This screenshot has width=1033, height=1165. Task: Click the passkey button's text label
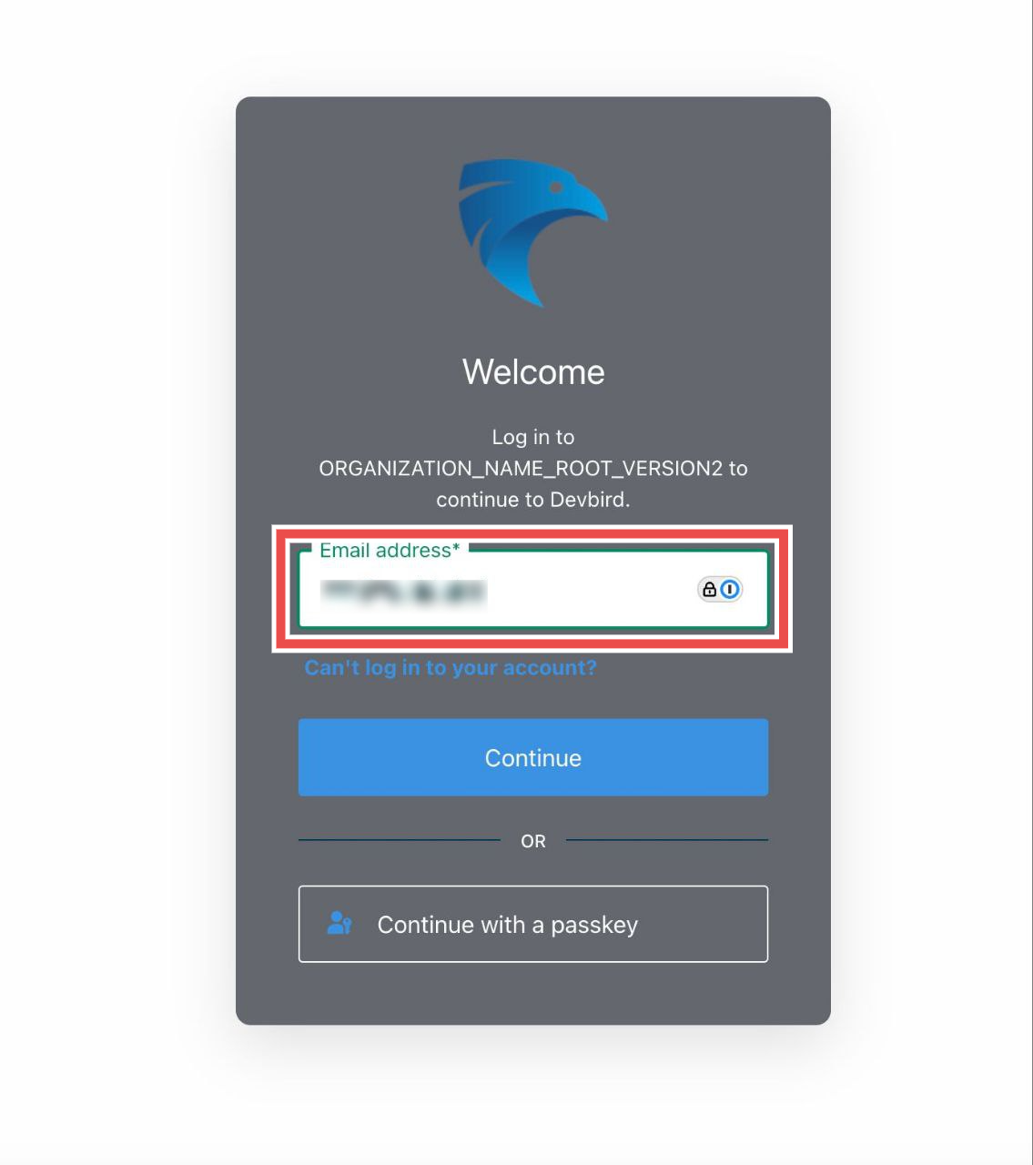point(508,925)
